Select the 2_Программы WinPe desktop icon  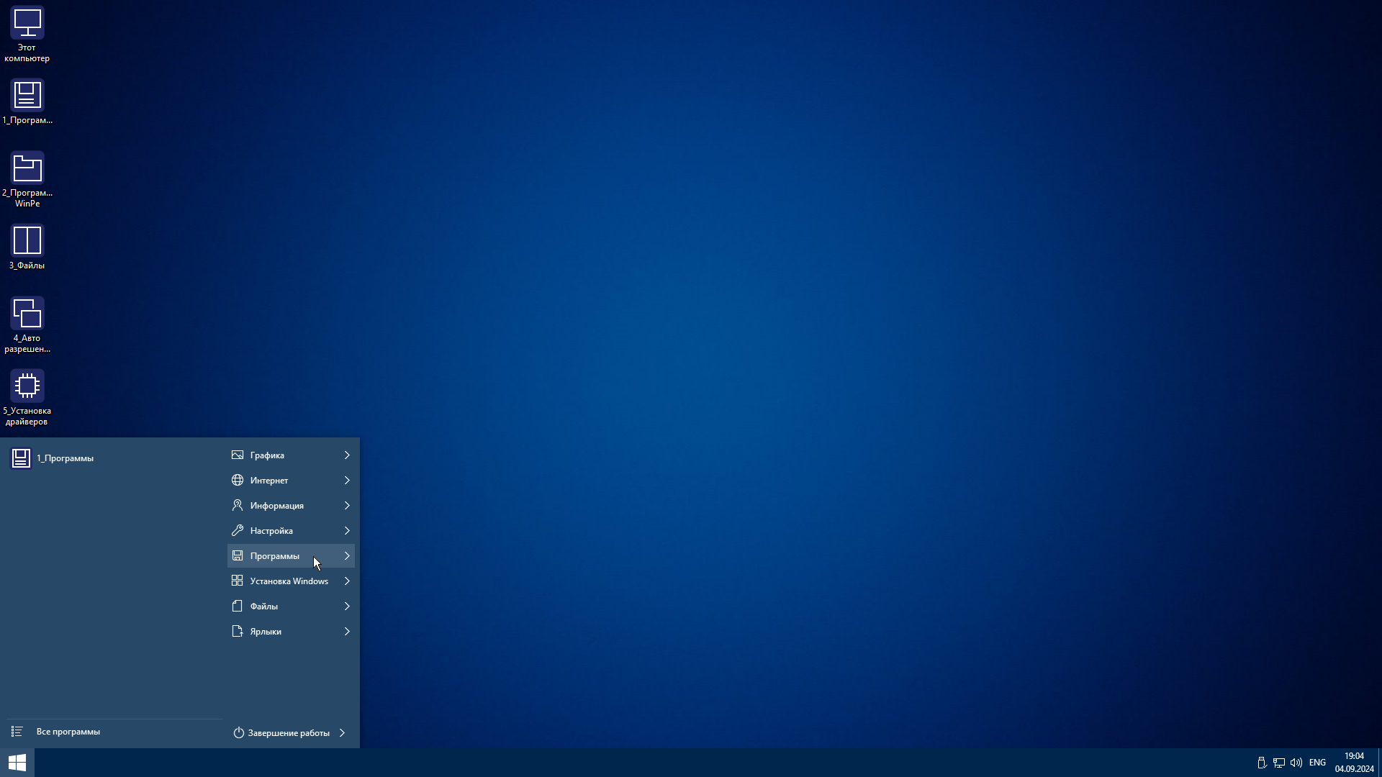coord(27,168)
